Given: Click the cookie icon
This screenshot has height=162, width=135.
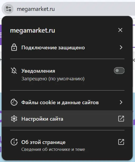Looking at the screenshot, I should pyautogui.click(x=14, y=102).
